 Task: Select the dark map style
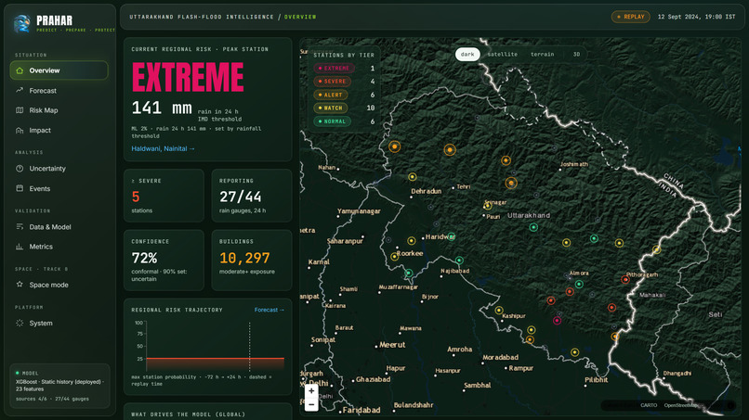pos(467,55)
